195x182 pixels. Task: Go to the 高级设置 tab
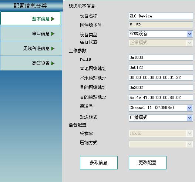pos(31,63)
